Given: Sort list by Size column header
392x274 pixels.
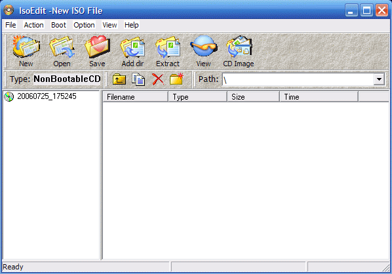Looking at the screenshot, I should pyautogui.click(x=253, y=97).
